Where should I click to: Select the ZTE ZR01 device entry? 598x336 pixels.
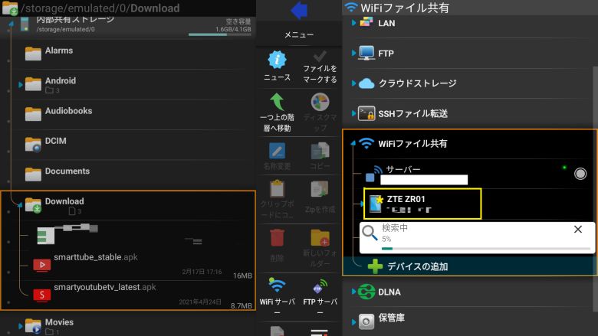click(x=422, y=204)
